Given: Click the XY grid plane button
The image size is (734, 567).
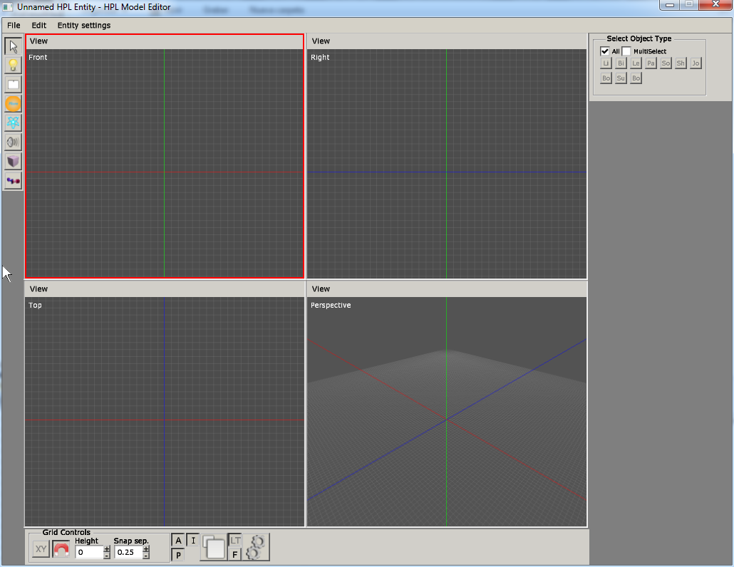Looking at the screenshot, I should 41,550.
